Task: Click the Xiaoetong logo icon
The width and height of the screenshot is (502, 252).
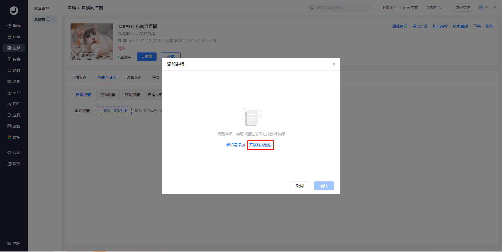Action: coord(14,11)
